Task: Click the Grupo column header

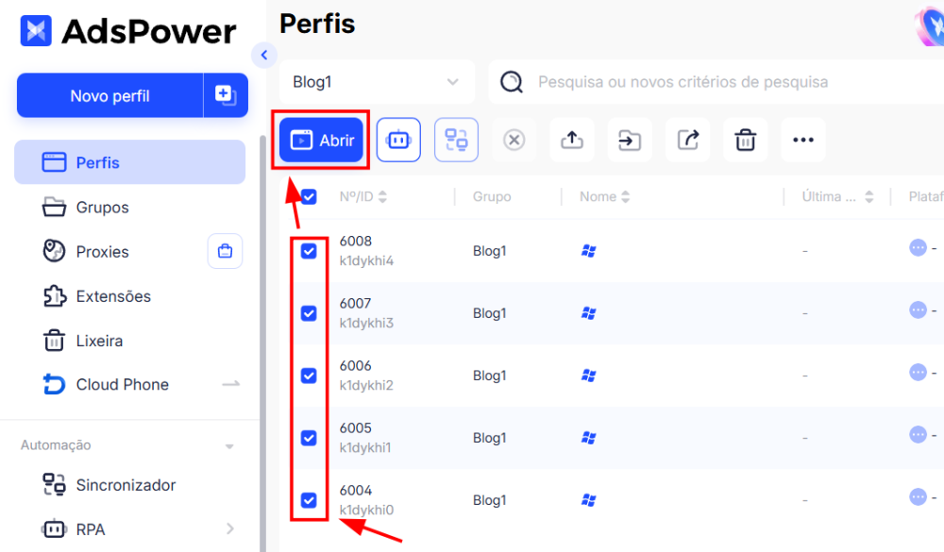Action: click(x=492, y=197)
